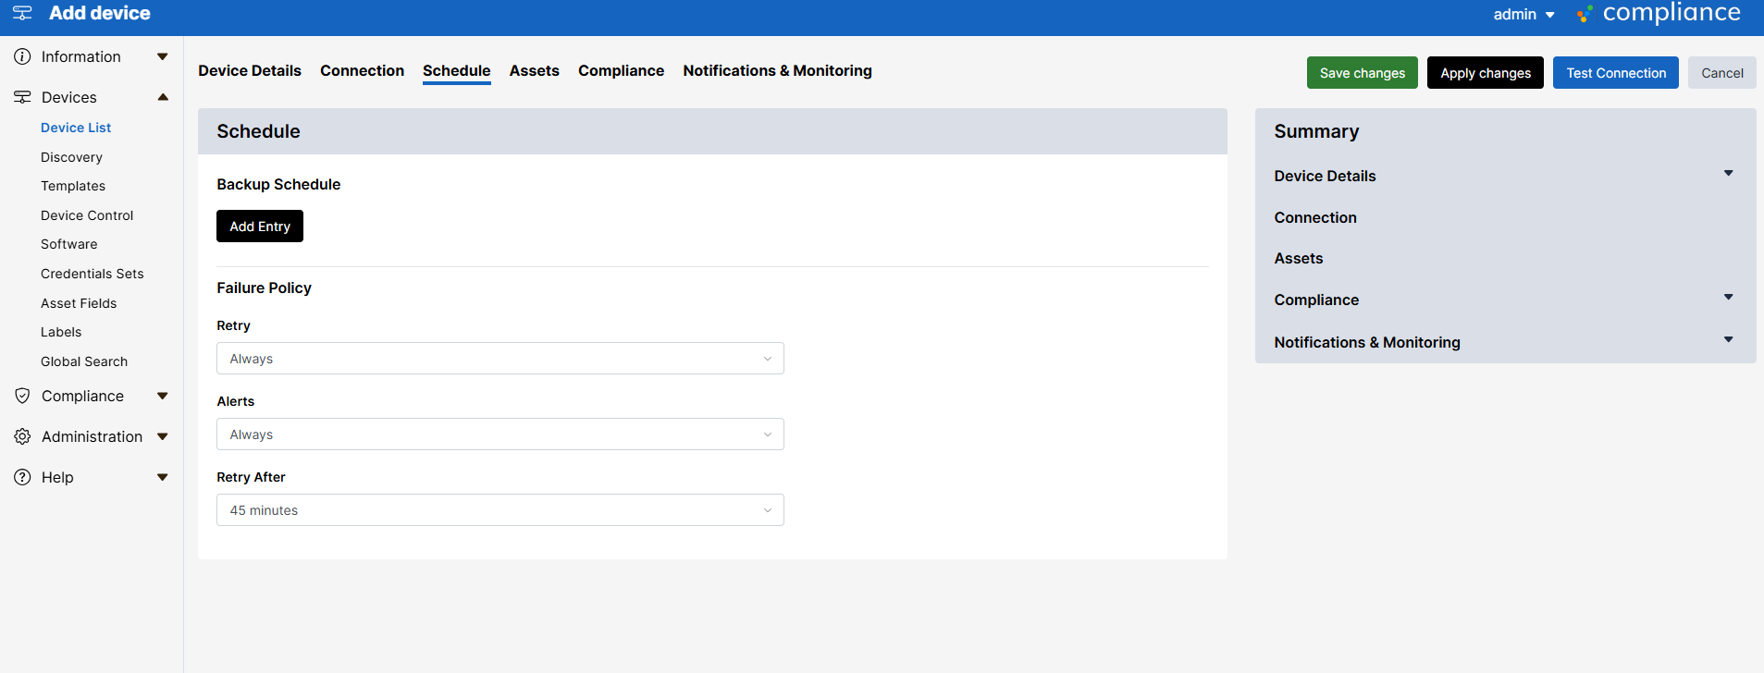Click the compliance logo in header
The width and height of the screenshot is (1764, 673).
(1659, 14)
